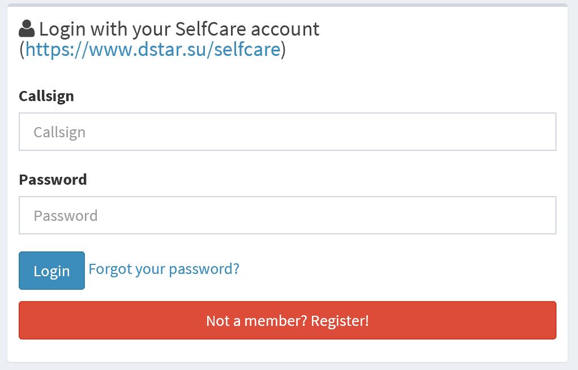
Task: Click the grey Password placeholder text
Action: tap(66, 216)
